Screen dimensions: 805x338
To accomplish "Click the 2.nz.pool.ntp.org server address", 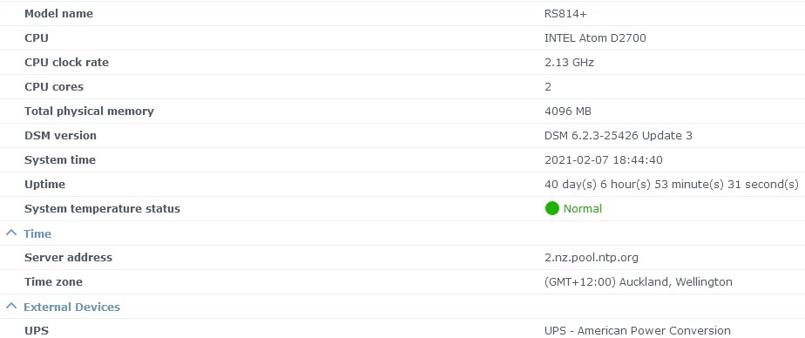I will tap(592, 258).
